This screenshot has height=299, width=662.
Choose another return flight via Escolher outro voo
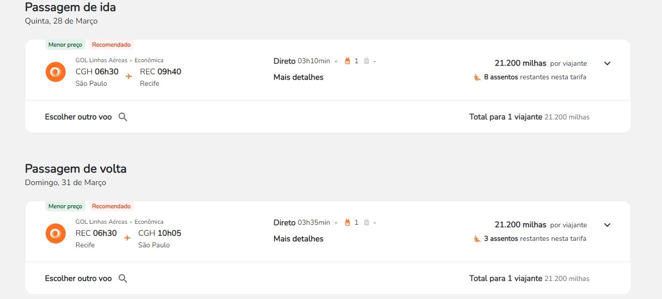coord(78,278)
